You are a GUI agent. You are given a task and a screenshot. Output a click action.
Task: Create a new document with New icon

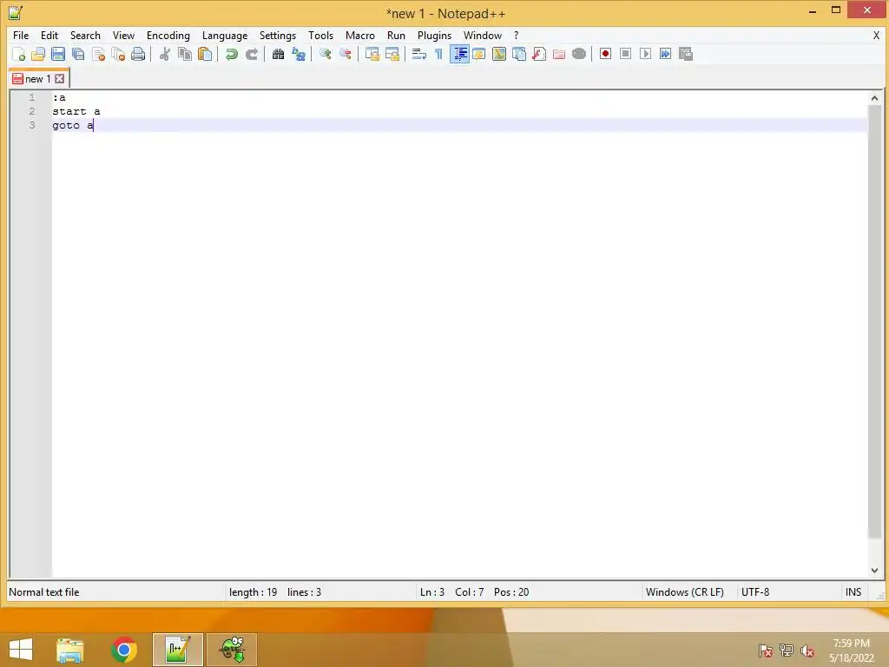[x=18, y=54]
